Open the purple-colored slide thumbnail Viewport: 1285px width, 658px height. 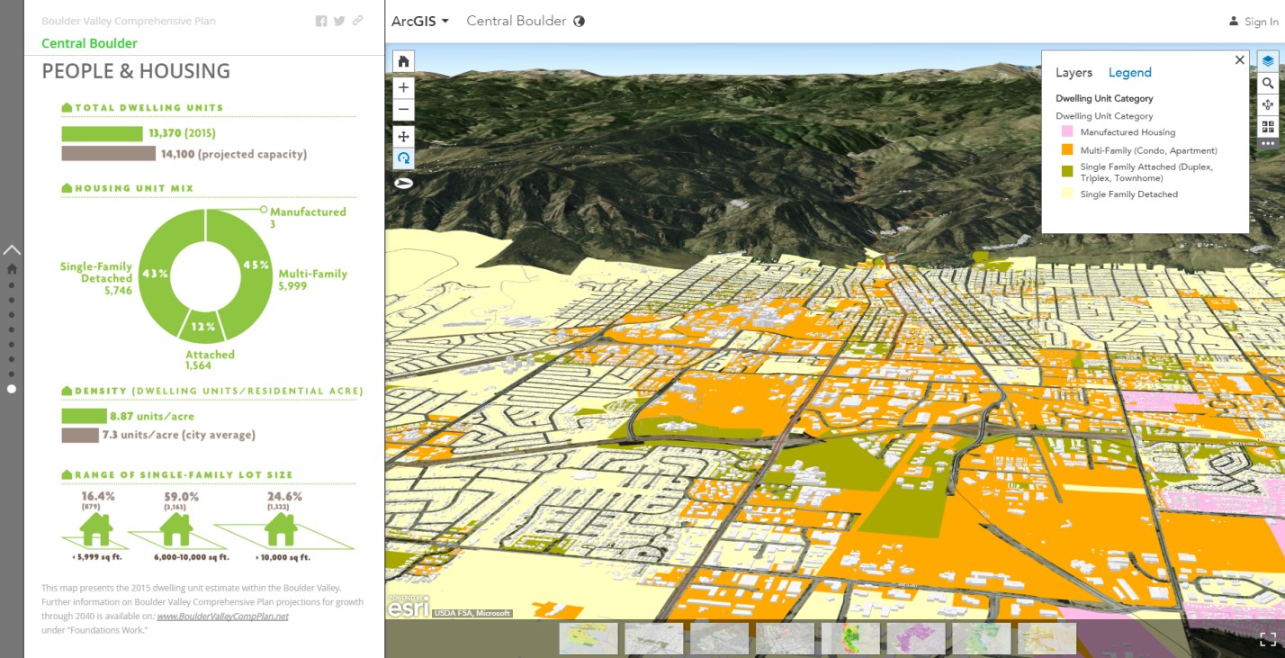point(916,638)
